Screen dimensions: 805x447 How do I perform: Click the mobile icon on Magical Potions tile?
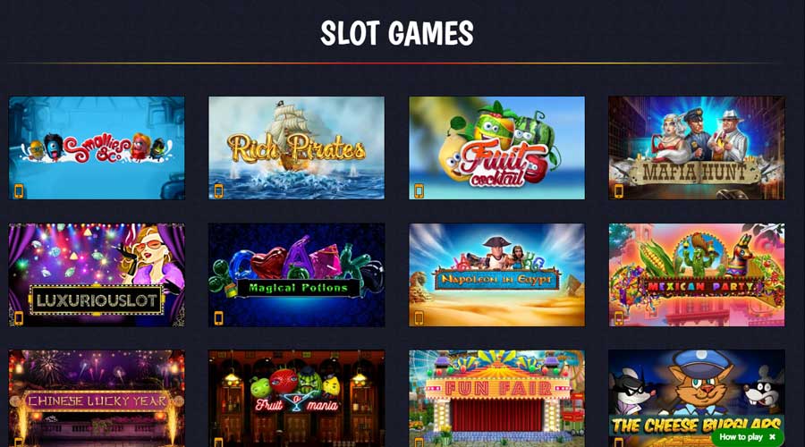point(219,318)
